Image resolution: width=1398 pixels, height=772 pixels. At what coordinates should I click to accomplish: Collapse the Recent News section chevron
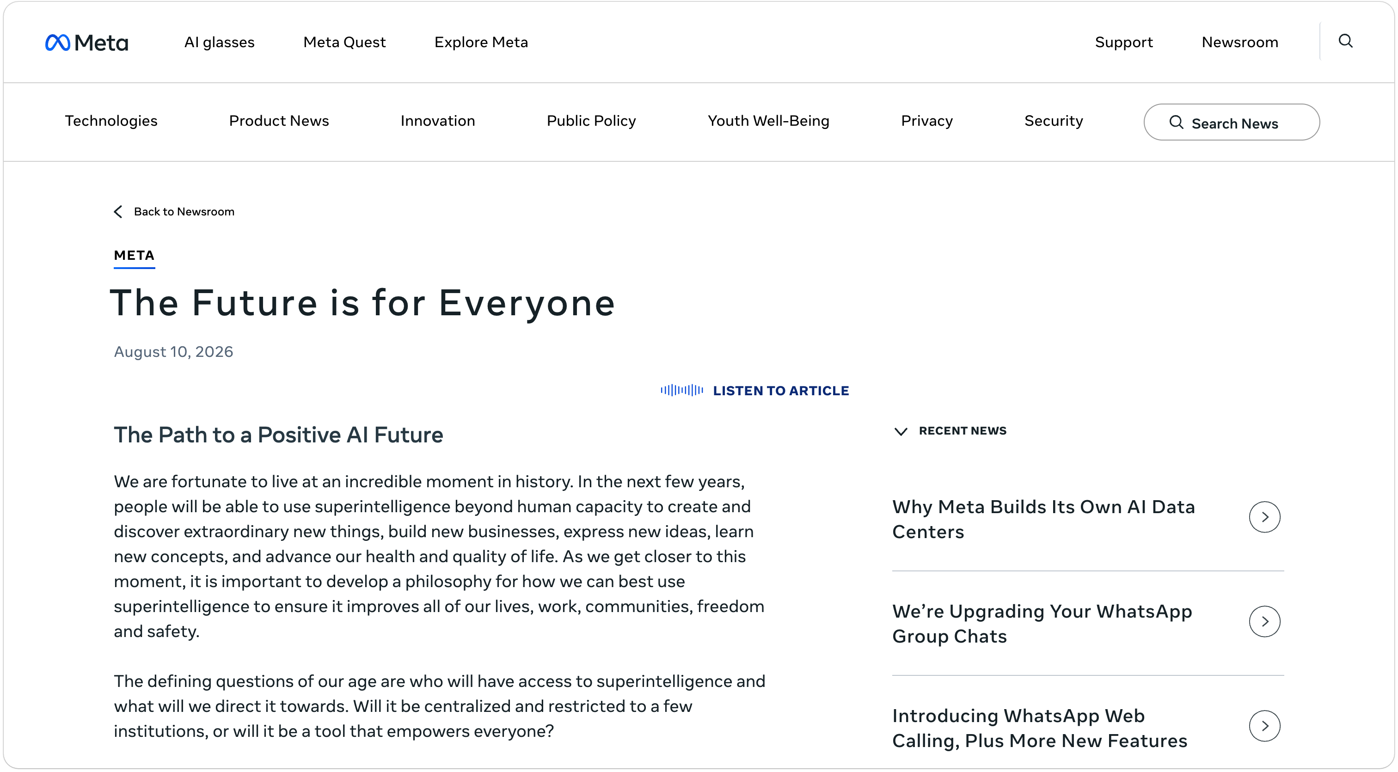(x=901, y=431)
